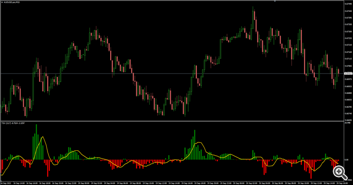Click the 0.66880 price axis label
The height and width of the screenshot is (185, 353).
(348, 93)
